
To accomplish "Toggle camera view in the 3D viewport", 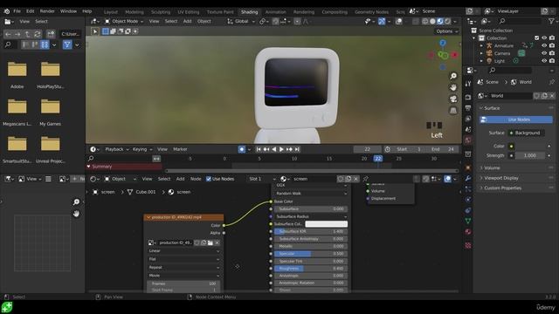I will pyautogui.click(x=453, y=99).
